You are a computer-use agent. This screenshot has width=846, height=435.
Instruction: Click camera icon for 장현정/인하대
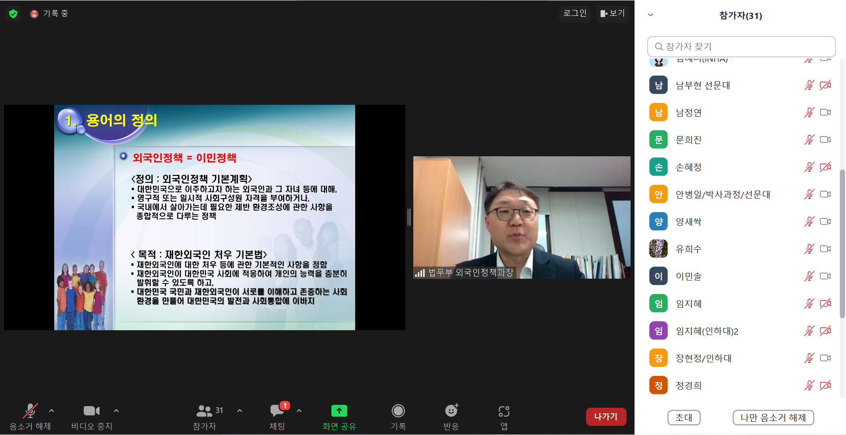point(825,358)
